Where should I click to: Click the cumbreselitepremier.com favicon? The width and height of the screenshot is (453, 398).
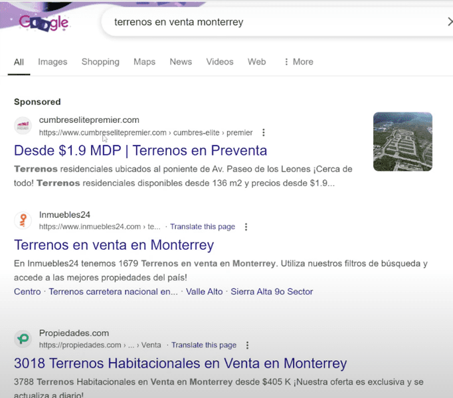point(23,126)
